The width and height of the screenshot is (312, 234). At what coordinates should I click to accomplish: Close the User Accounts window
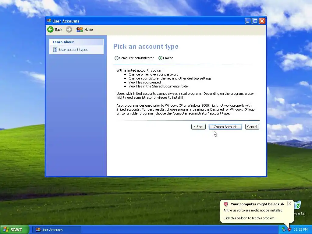coord(262,21)
